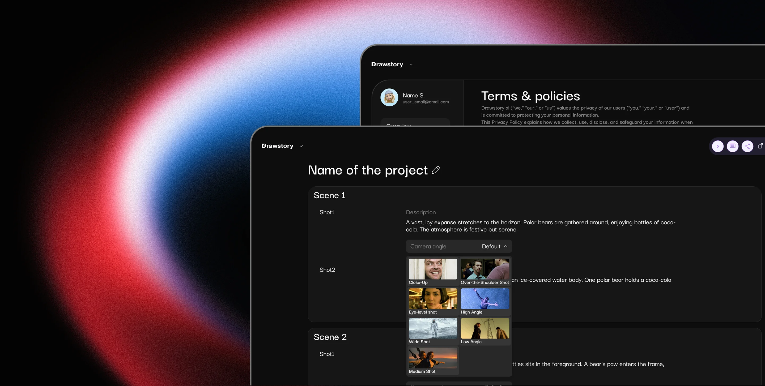This screenshot has width=765, height=386.
Task: Select "Shot1" under Scene 1
Action: 327,212
